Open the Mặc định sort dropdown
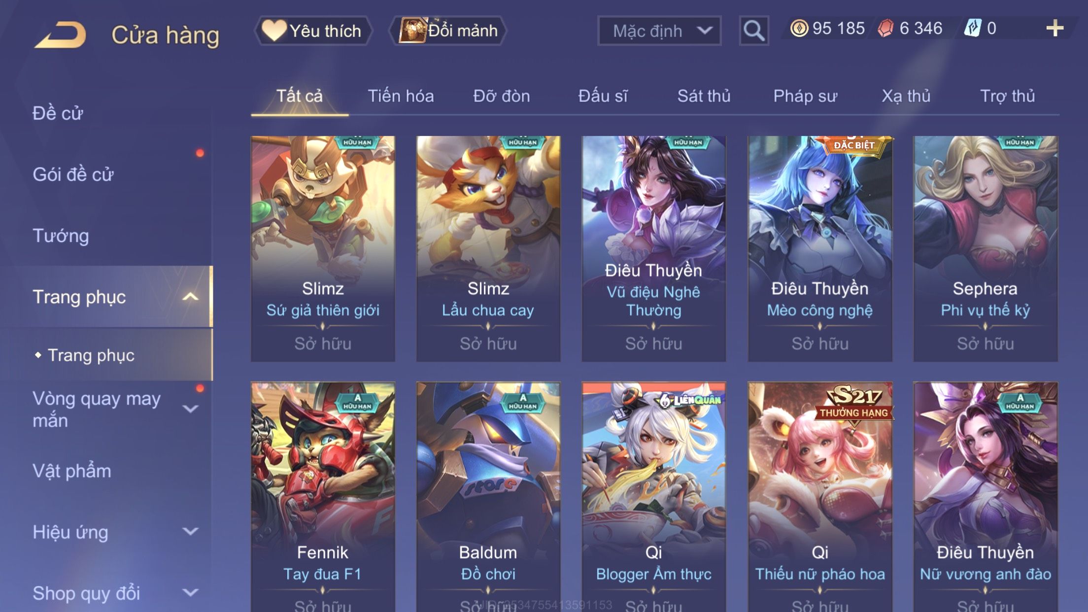 point(659,31)
